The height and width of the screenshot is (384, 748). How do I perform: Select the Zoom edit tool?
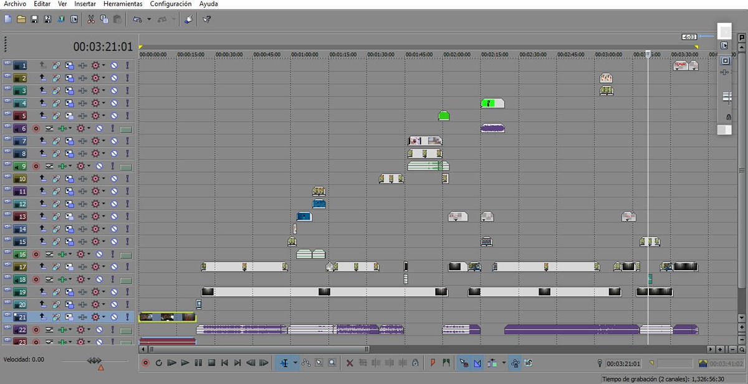(332, 363)
